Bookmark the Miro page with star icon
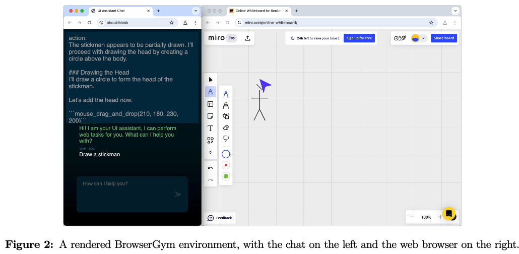 [x=431, y=23]
